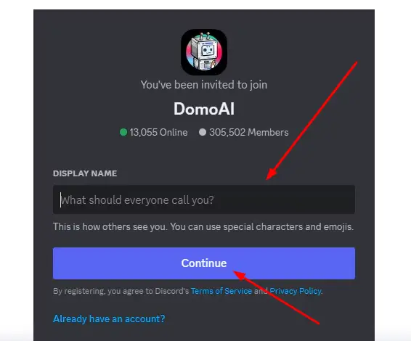Click the By registering agreement text

(x=121, y=291)
